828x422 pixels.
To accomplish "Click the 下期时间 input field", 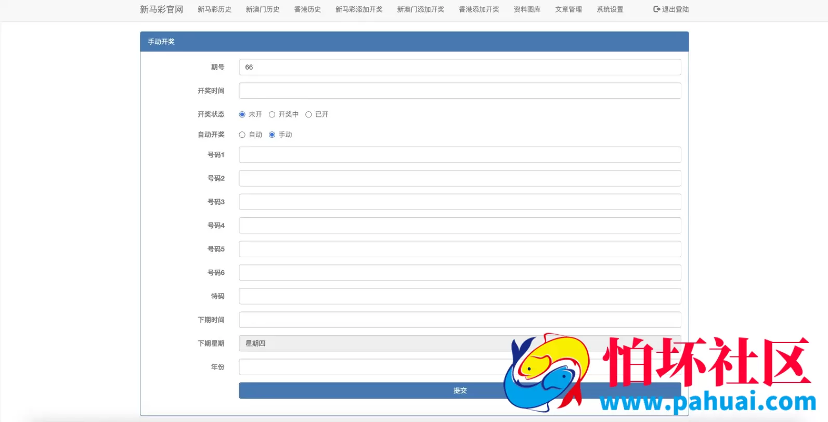I will [x=460, y=320].
